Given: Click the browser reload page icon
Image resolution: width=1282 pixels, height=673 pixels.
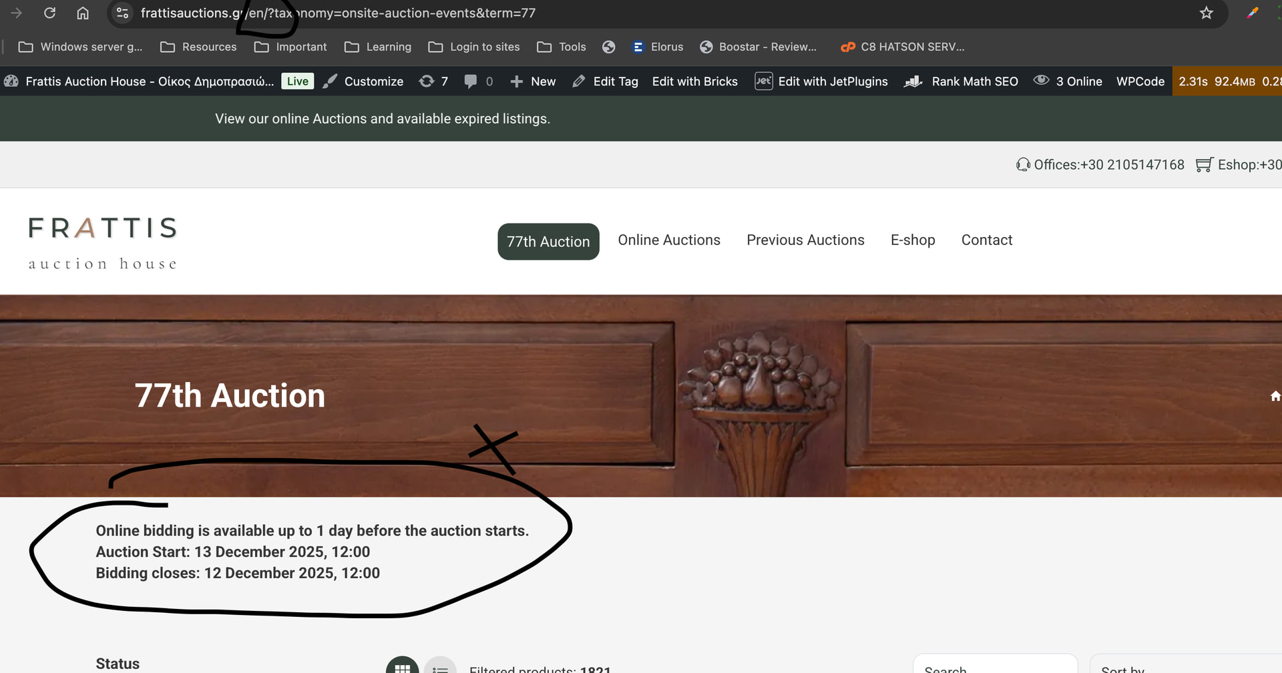Looking at the screenshot, I should pos(49,13).
